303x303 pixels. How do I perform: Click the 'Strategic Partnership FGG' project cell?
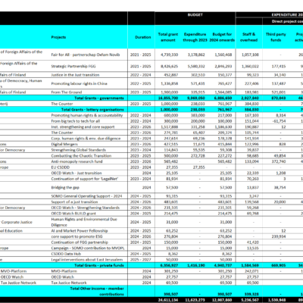(x=73, y=66)
